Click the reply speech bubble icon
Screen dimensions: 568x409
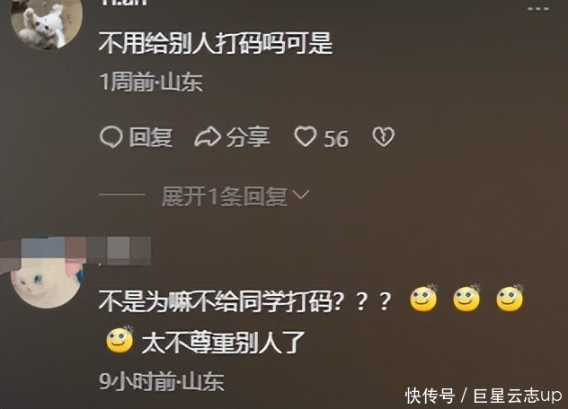pyautogui.click(x=111, y=138)
